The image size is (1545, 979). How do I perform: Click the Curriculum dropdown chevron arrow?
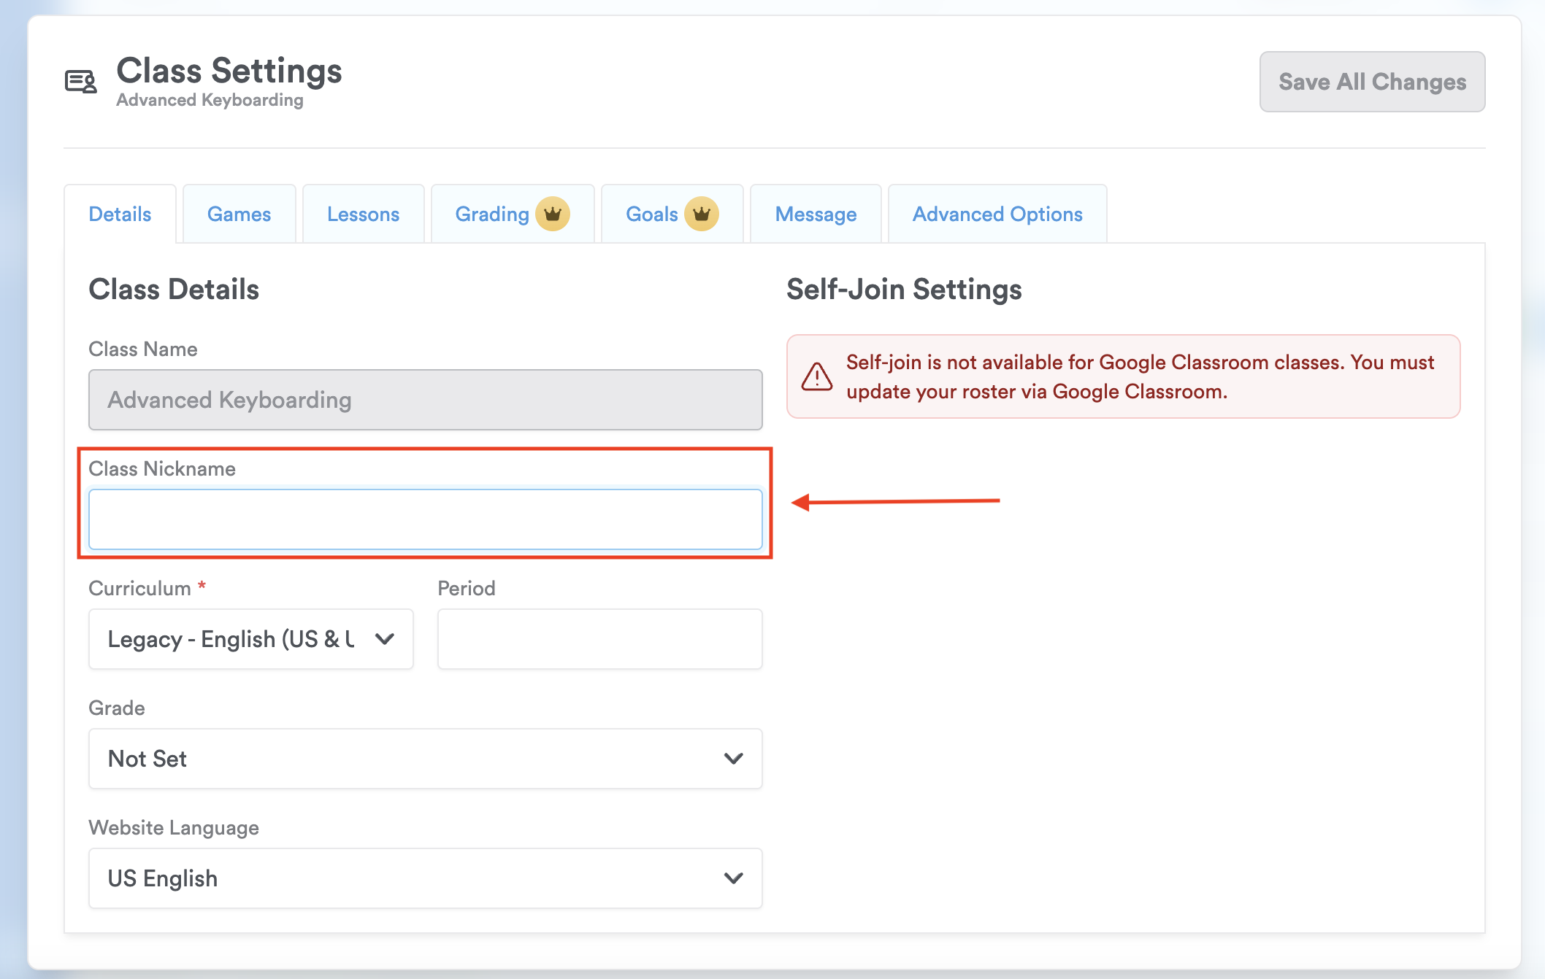[x=385, y=639]
